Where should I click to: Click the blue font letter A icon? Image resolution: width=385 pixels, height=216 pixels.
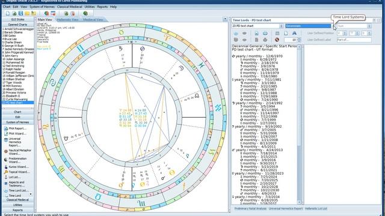294,33
